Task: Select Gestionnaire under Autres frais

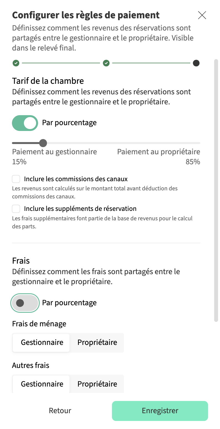Action: click(x=42, y=384)
